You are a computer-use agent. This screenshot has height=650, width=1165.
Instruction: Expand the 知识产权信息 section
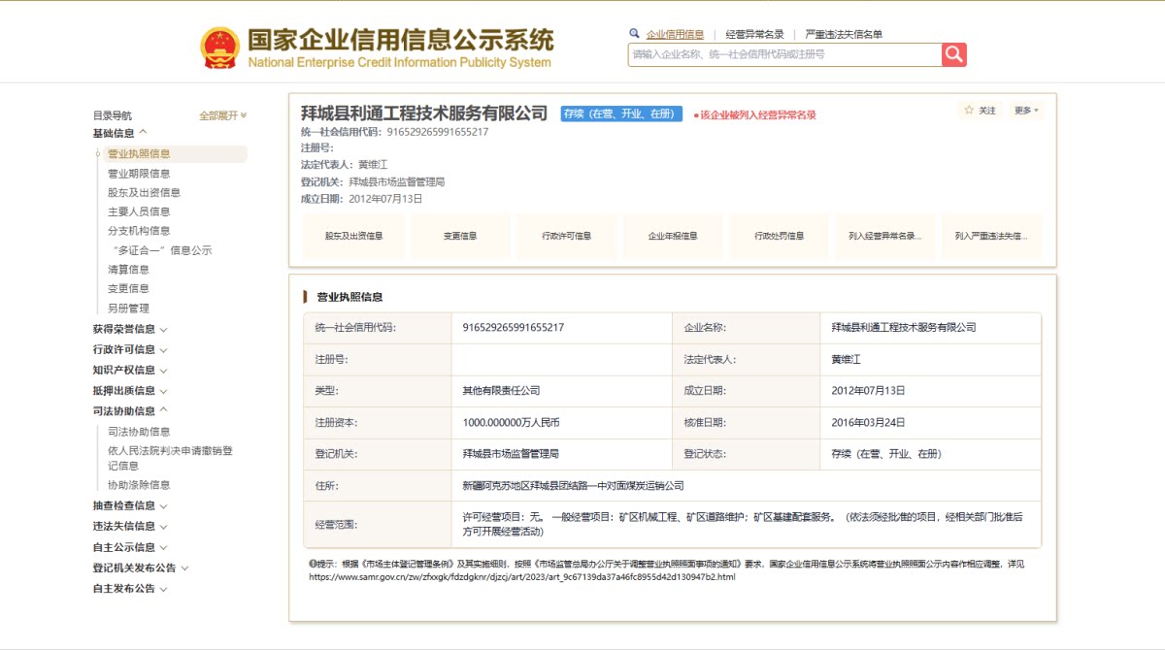(130, 370)
